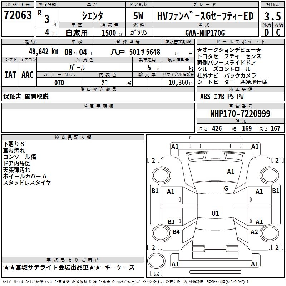This screenshot has height=286, width=286.
Task: Click the air conditioner value AAC
Action: coord(28,75)
